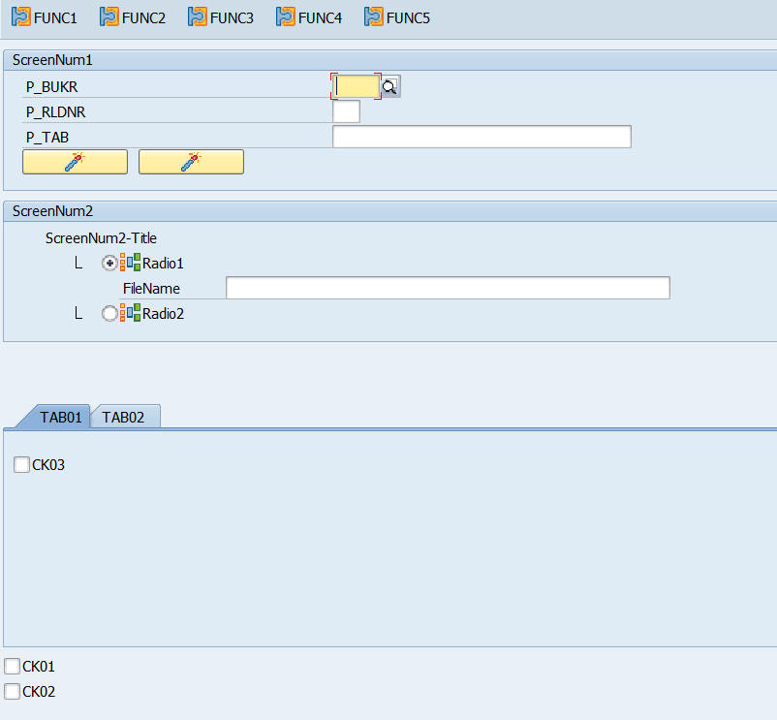
Task: Click the icon beside Radio1 label
Action: coord(131,263)
